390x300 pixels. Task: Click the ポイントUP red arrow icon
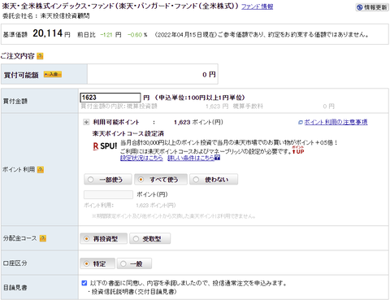(298, 150)
